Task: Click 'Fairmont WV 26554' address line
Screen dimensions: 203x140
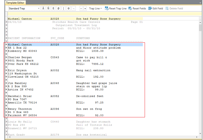Action: click(x=22, y=115)
